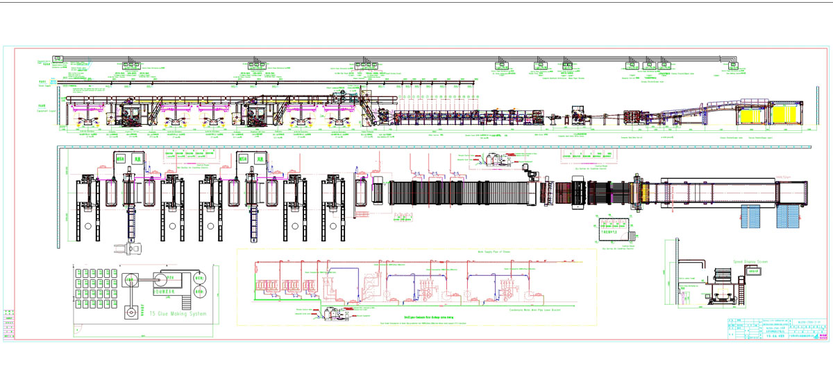Select the staircase symbol in the glue system
Image resolution: width=833 pixels, height=386 pixels.
coord(186,301)
